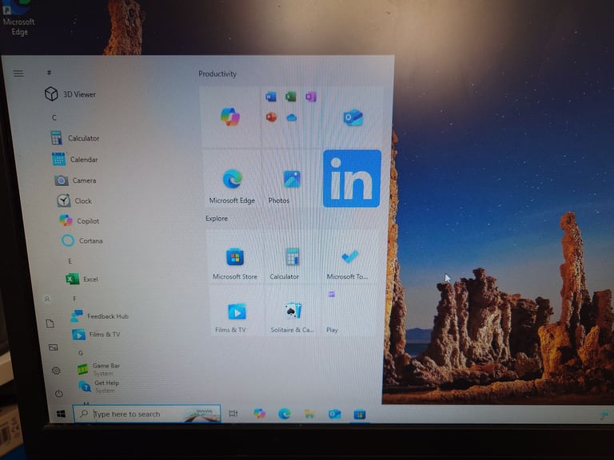Open the Clock app entry
The height and width of the screenshot is (460, 614).
(x=74, y=200)
